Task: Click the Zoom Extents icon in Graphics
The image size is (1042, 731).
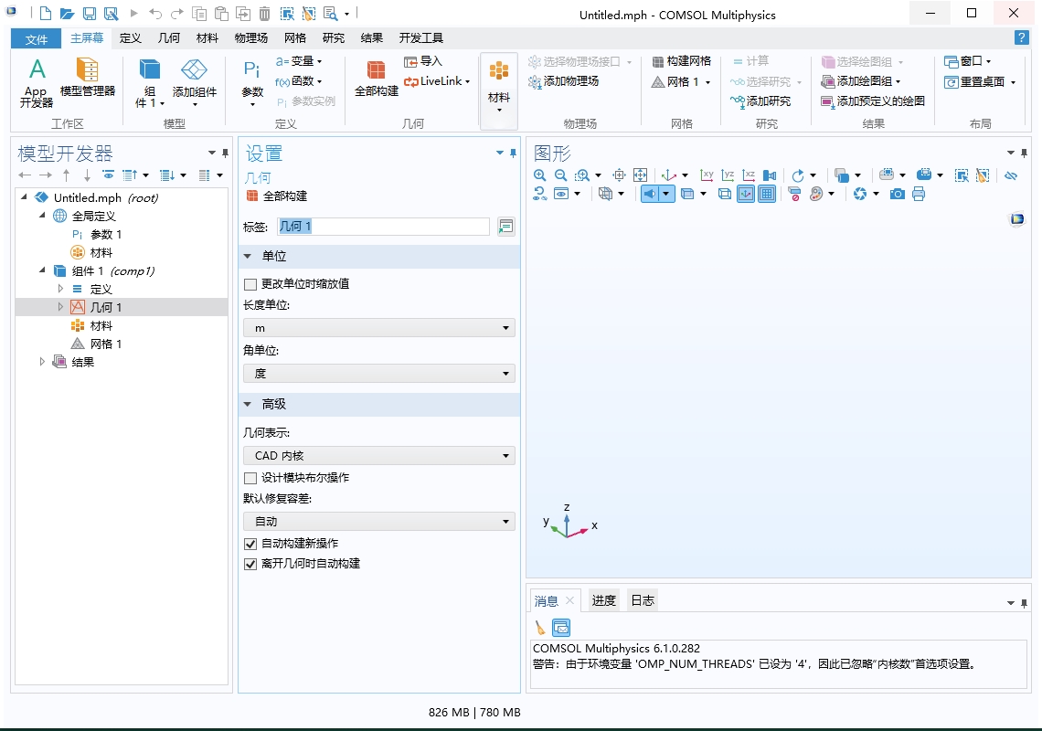Action: tap(640, 175)
